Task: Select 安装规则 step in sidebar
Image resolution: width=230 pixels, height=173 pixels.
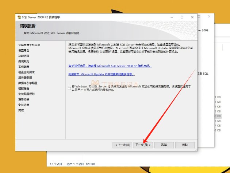Action: (x=24, y=61)
